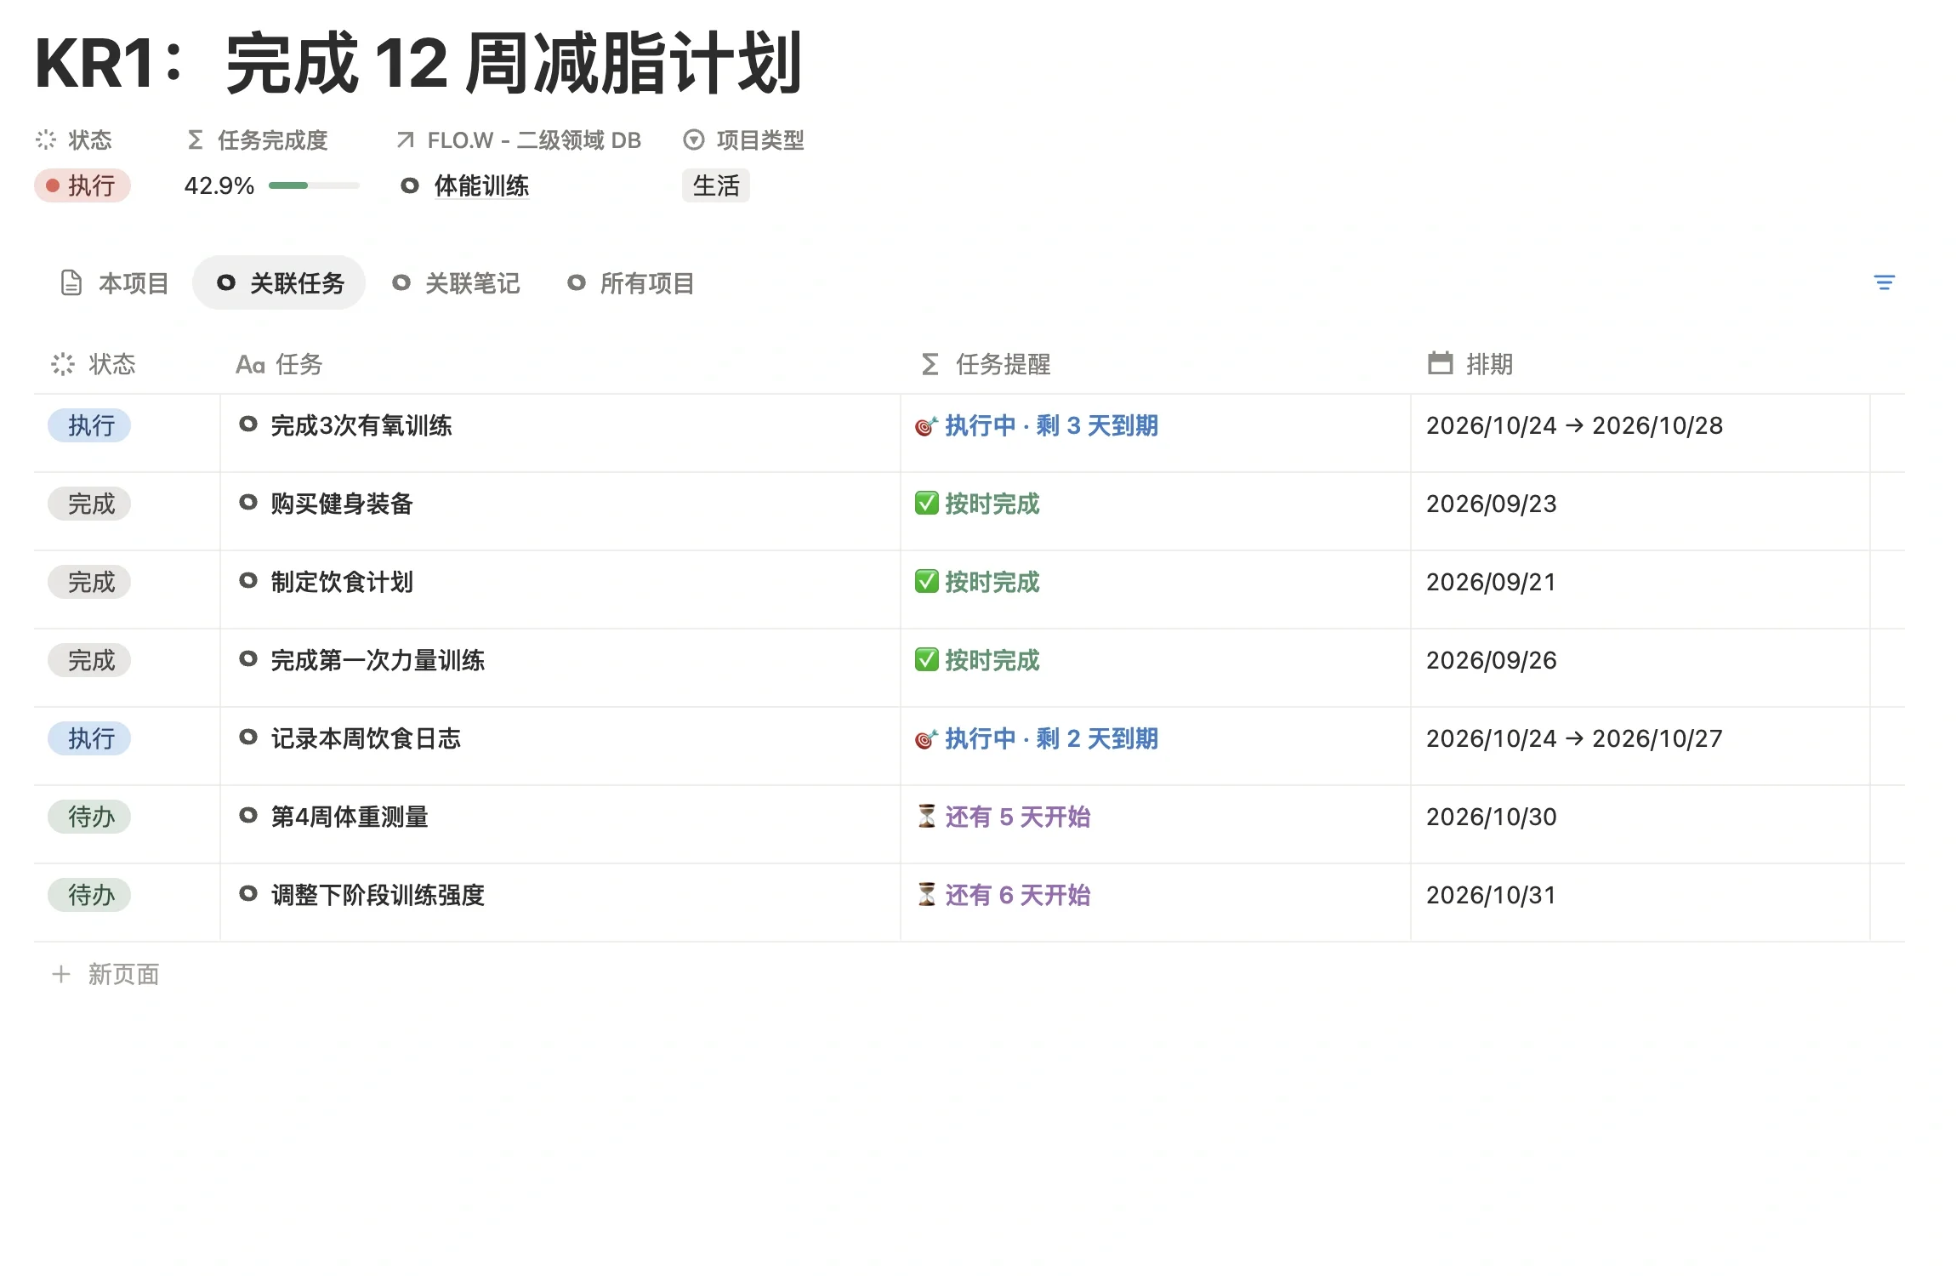Click page icon of 记录本周饮食日志 task

247,737
